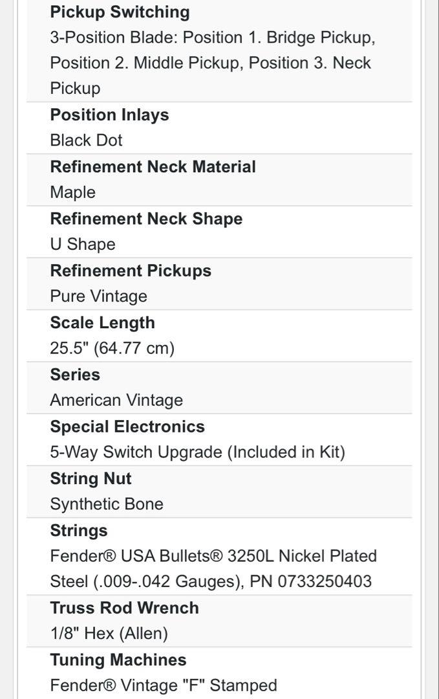Click the Refinement Pickups heading
This screenshot has width=439, height=699.
point(131,271)
